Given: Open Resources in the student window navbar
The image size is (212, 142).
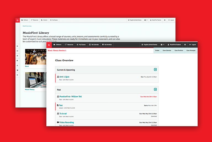Looking at the screenshot, I should (69, 45).
